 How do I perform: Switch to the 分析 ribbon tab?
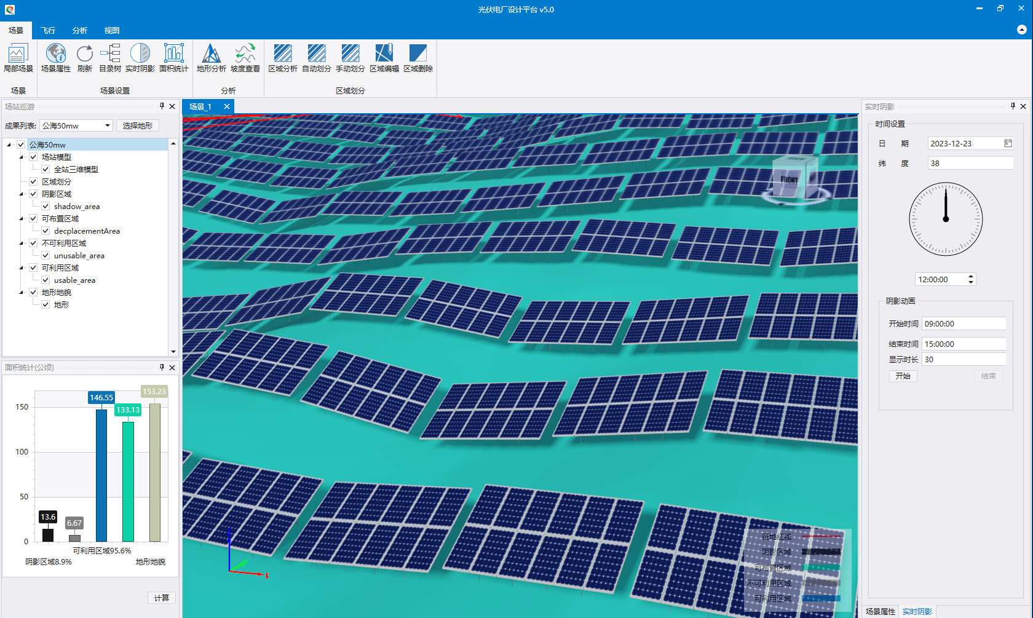point(80,30)
